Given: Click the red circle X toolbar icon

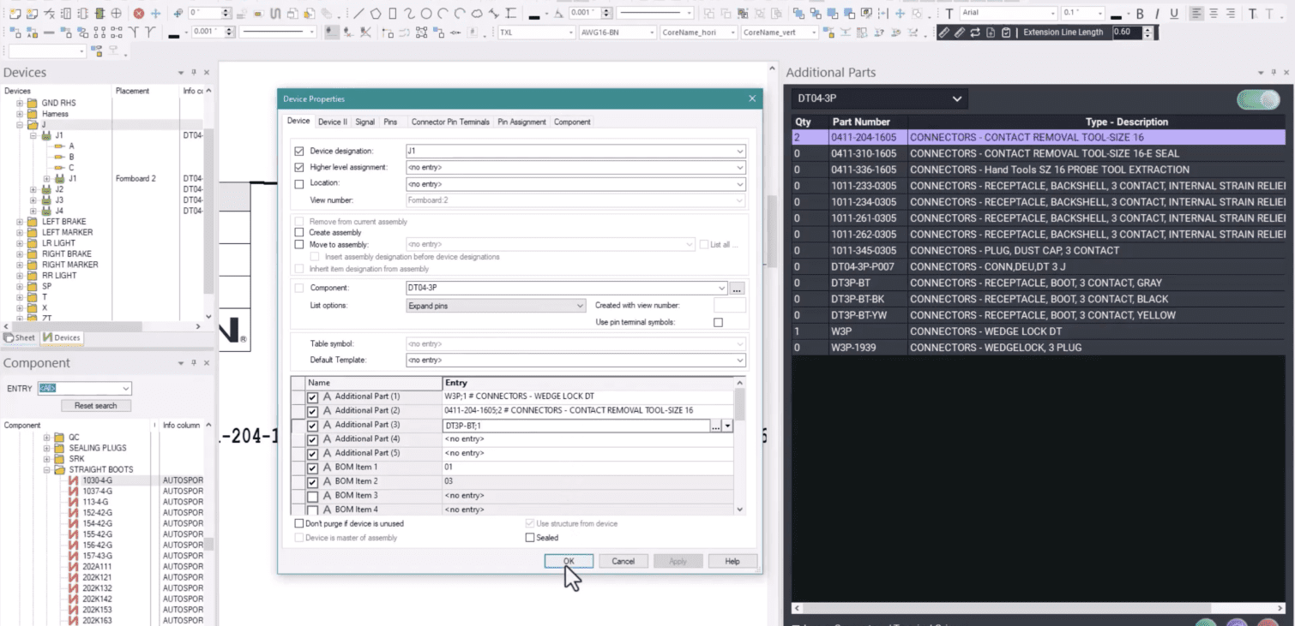Looking at the screenshot, I should click(x=139, y=14).
